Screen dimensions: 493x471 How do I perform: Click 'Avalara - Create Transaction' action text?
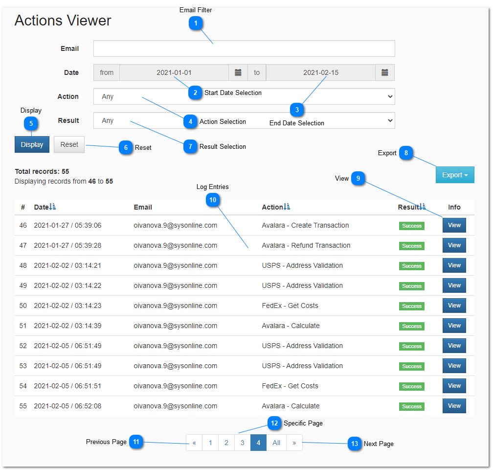(x=305, y=225)
